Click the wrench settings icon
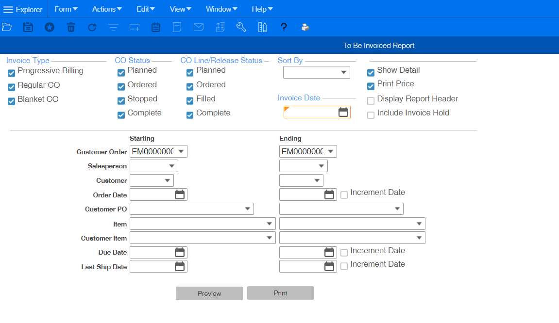Screen dimensions: 559x323 click(241, 27)
